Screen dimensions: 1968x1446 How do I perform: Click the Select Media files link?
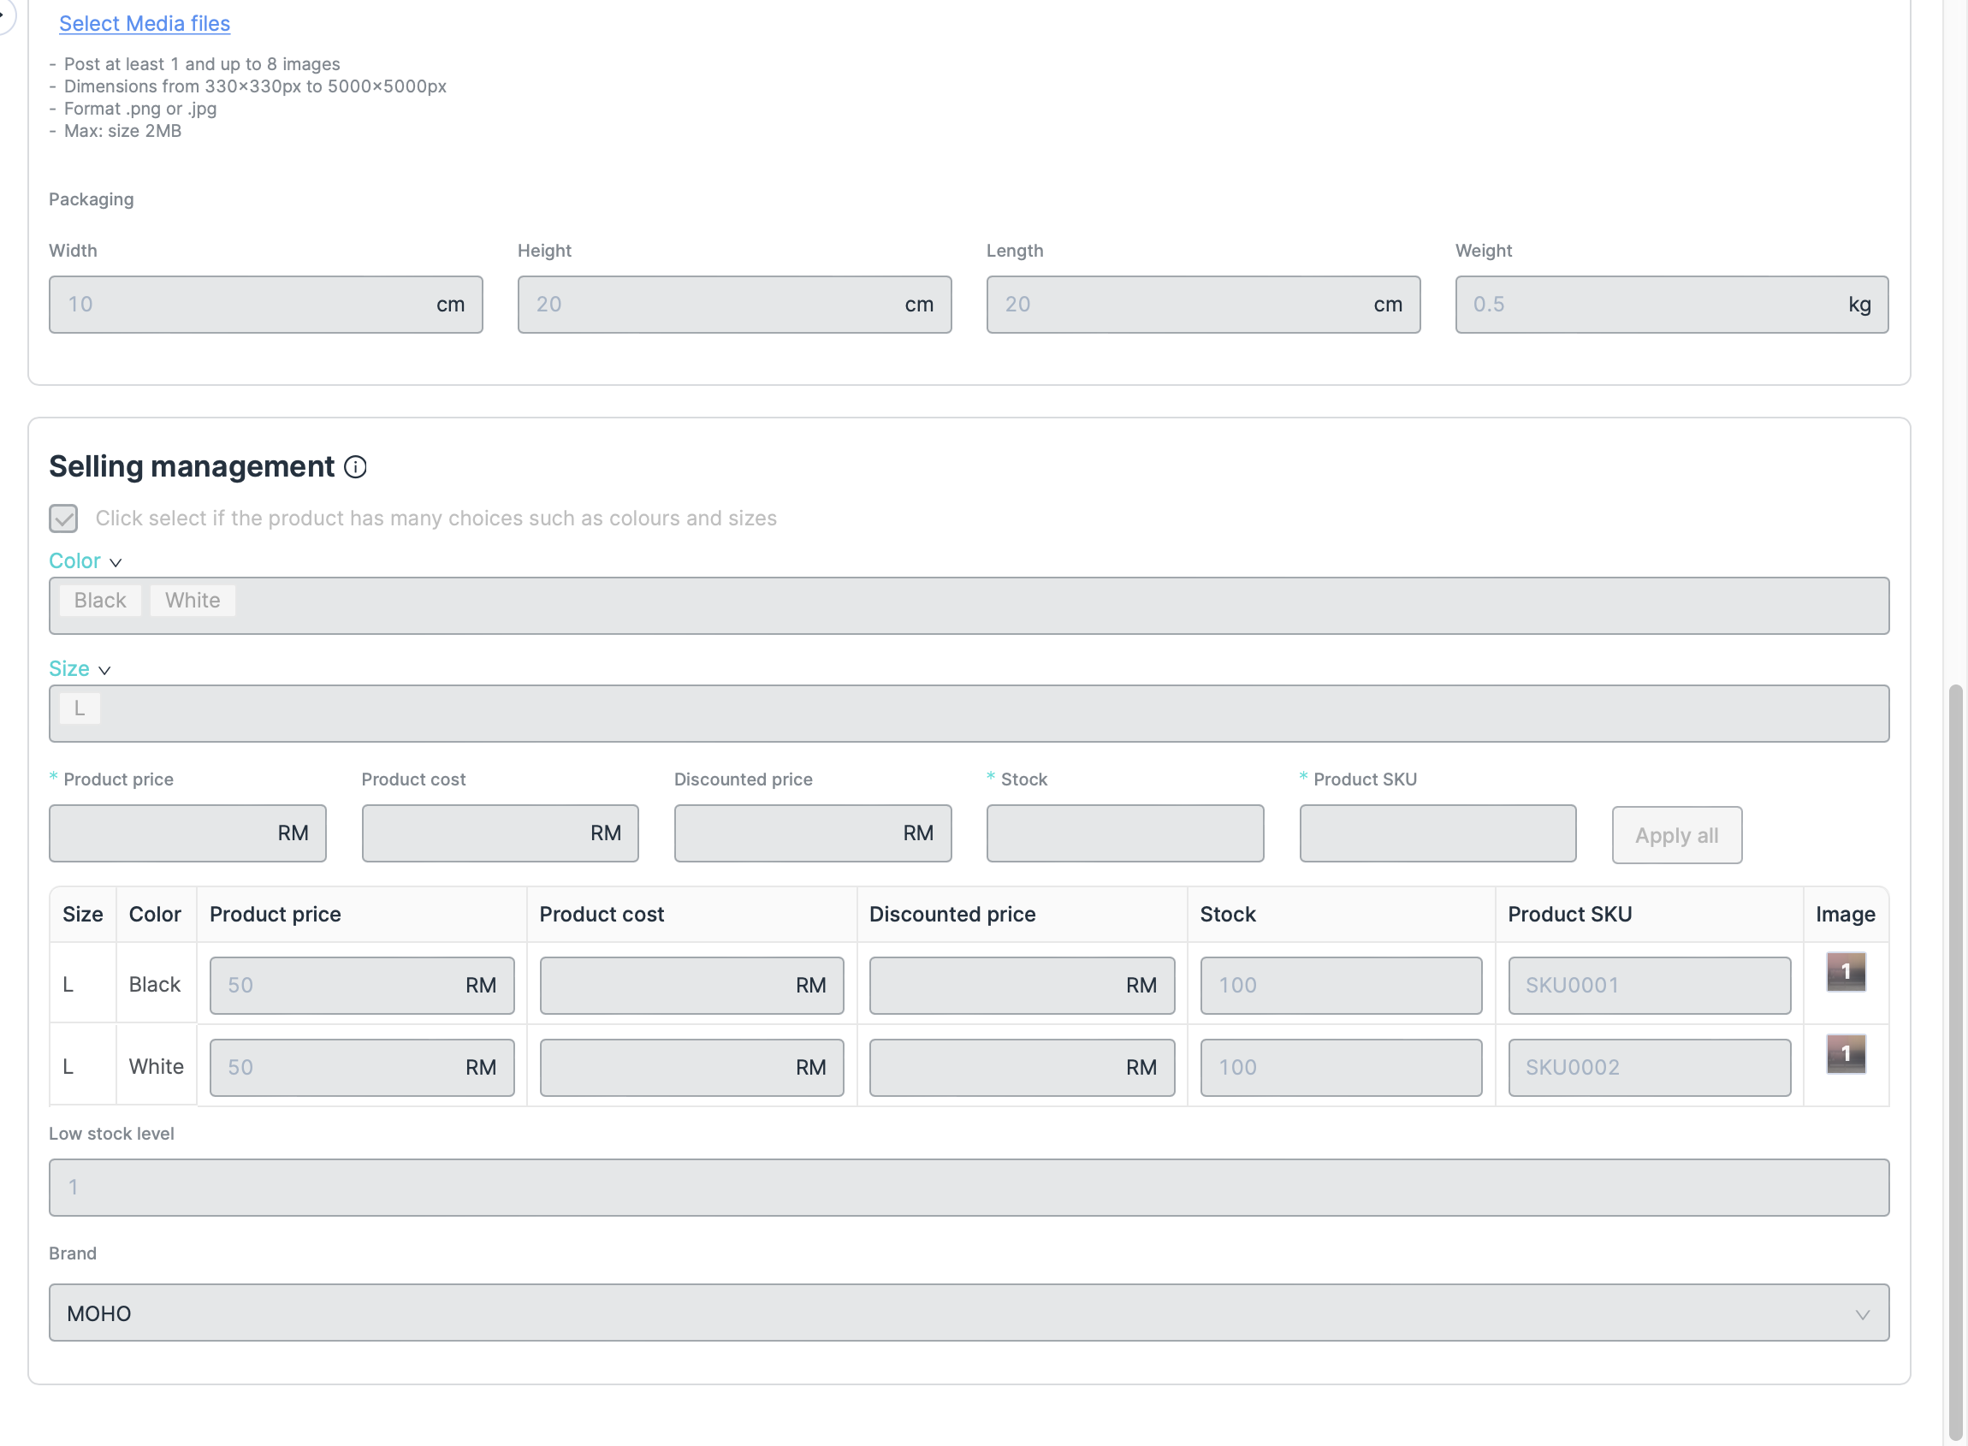(x=145, y=24)
